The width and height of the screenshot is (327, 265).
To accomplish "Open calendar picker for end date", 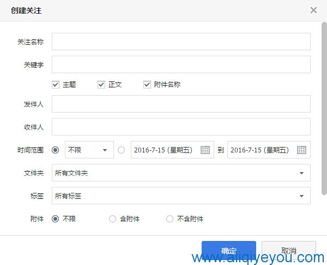I will [301, 150].
